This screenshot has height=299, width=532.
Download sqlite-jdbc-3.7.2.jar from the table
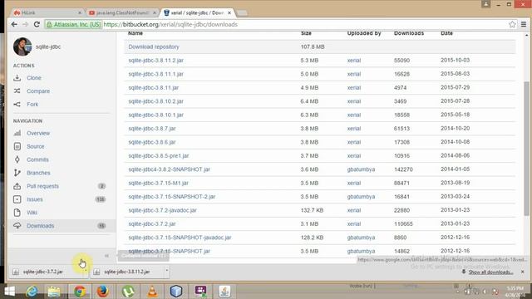152,223
